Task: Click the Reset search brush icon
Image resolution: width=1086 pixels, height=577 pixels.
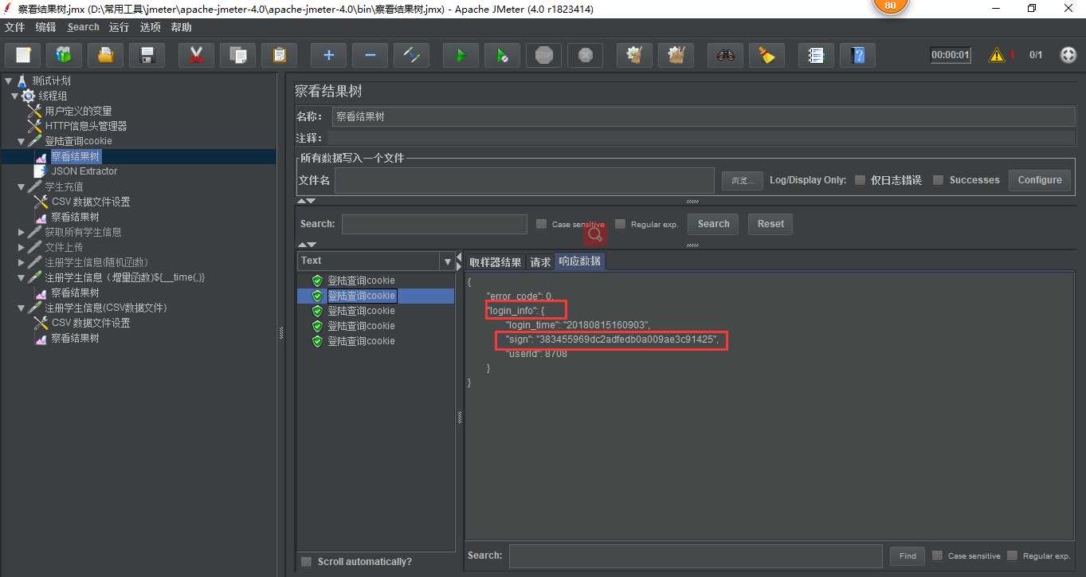Action: point(766,55)
